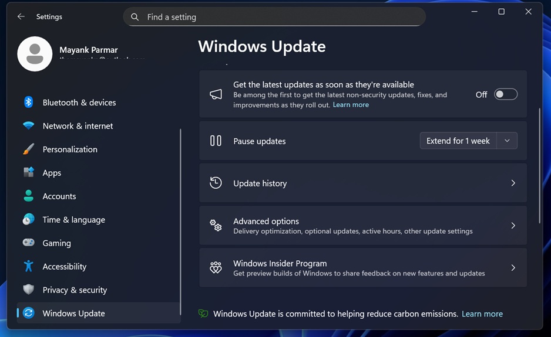This screenshot has width=551, height=337.
Task: Select Windows Update in the sidebar
Action: (73, 314)
